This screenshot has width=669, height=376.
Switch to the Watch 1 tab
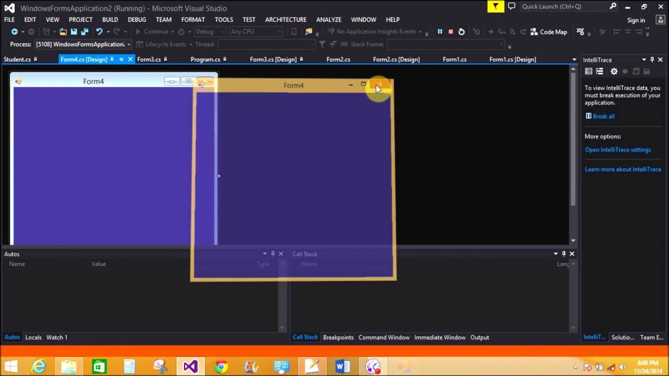[57, 337]
